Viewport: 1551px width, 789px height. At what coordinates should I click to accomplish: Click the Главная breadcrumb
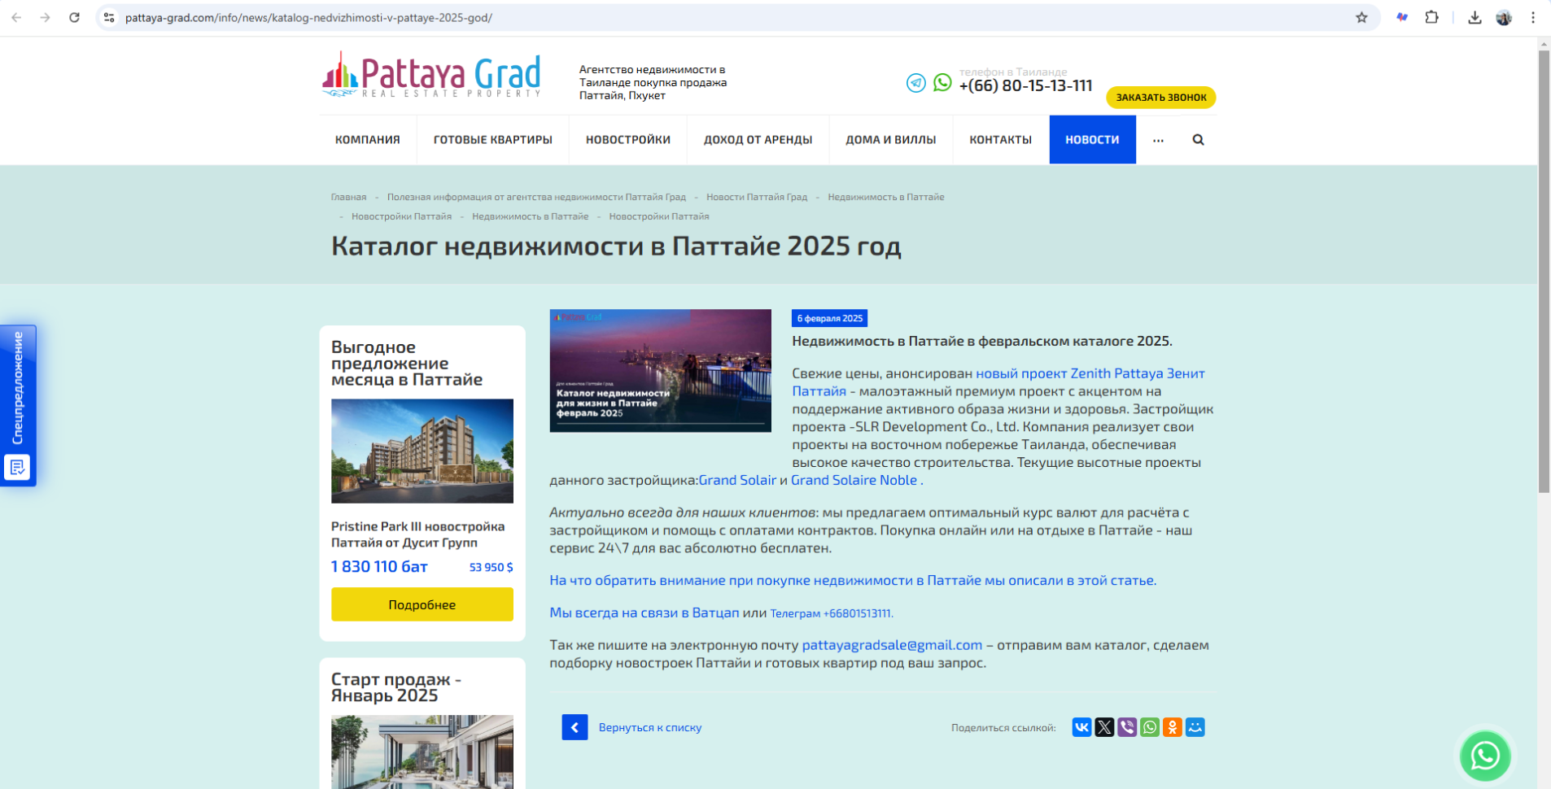pyautogui.click(x=348, y=197)
